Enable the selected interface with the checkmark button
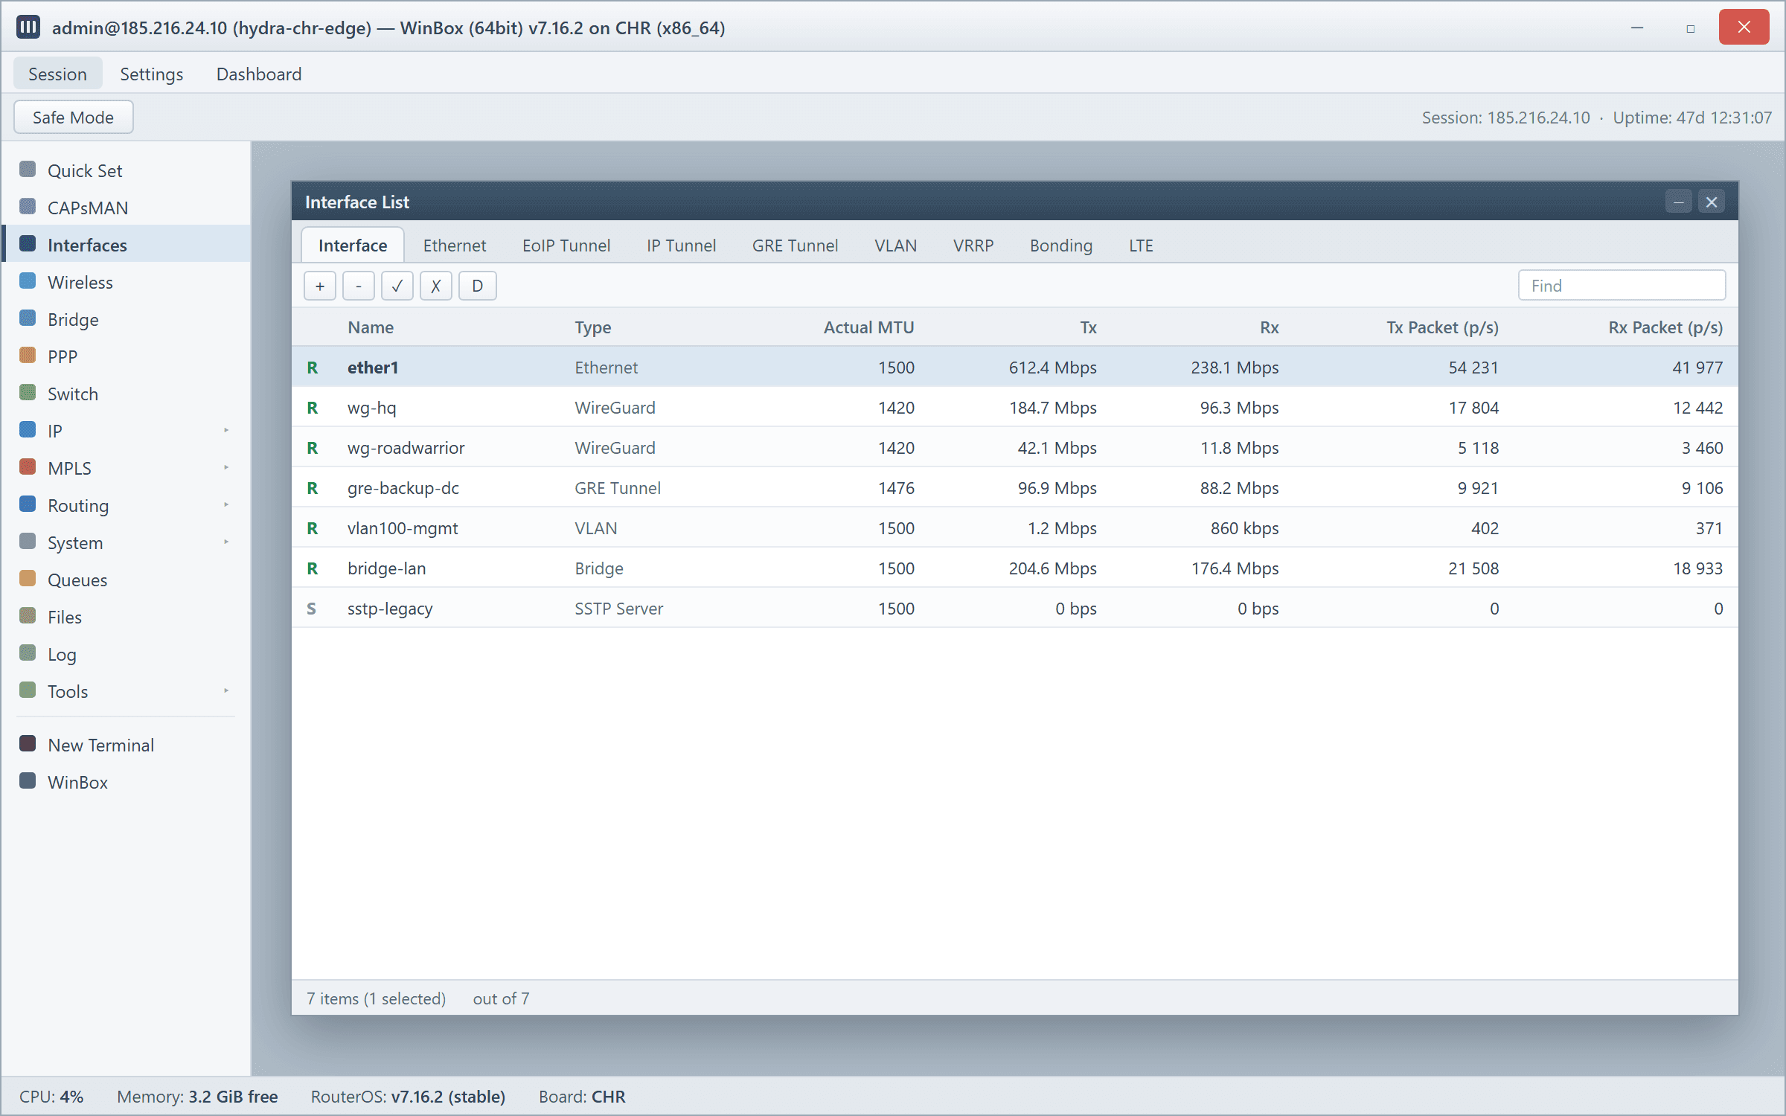The width and height of the screenshot is (1786, 1116). (x=397, y=286)
